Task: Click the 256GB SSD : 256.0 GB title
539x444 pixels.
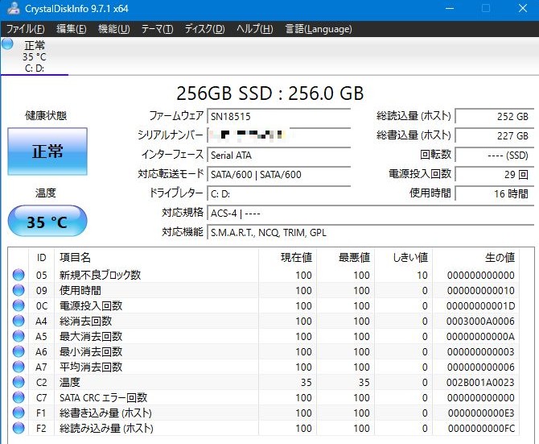Action: pyautogui.click(x=269, y=93)
